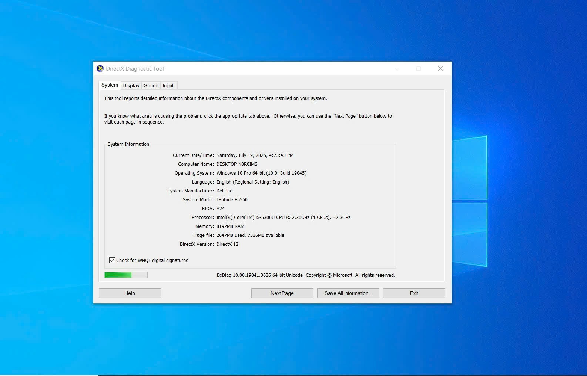
Task: Click the DirectX icon in the title bar
Action: (100, 68)
